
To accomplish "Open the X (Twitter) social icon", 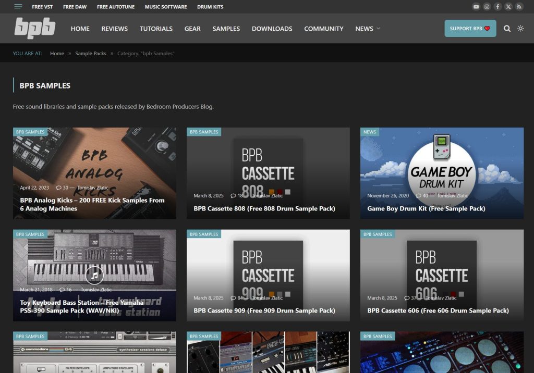I will (508, 6).
